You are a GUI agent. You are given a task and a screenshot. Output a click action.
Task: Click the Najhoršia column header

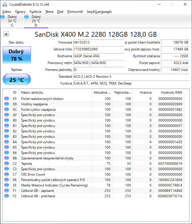[122, 93]
